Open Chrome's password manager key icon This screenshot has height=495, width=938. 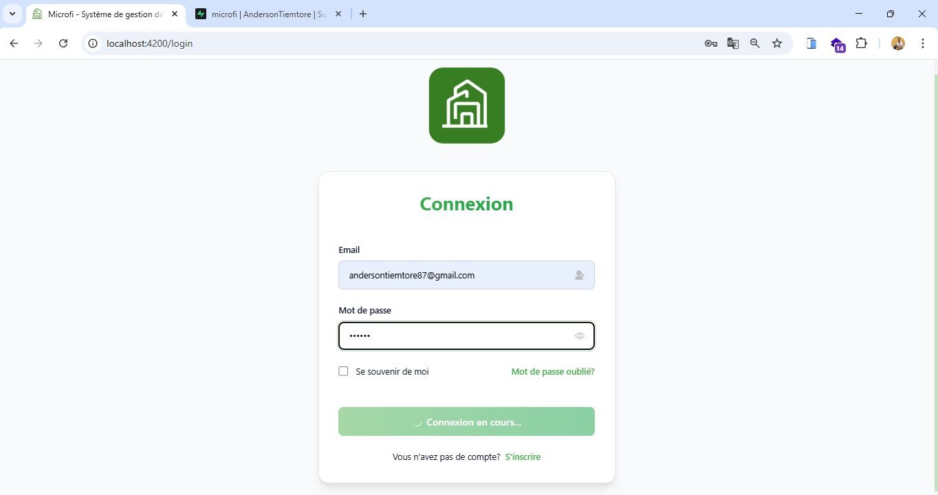[x=711, y=43]
